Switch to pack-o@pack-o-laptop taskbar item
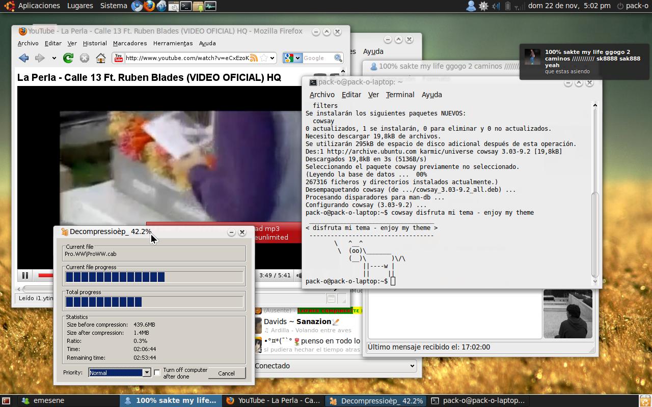652x407 pixels. point(478,401)
